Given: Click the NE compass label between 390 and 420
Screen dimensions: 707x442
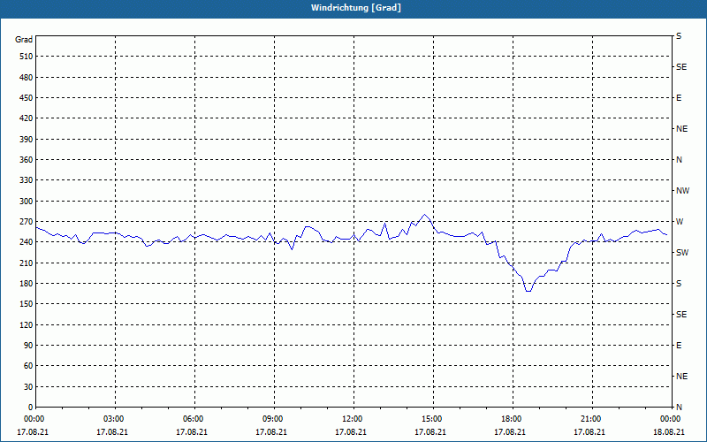Looking at the screenshot, I should [x=681, y=129].
